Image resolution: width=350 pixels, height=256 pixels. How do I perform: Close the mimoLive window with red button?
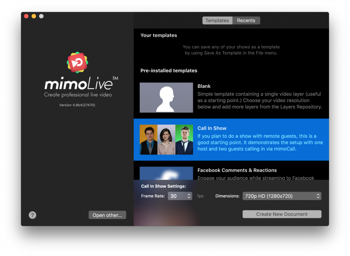(26, 16)
